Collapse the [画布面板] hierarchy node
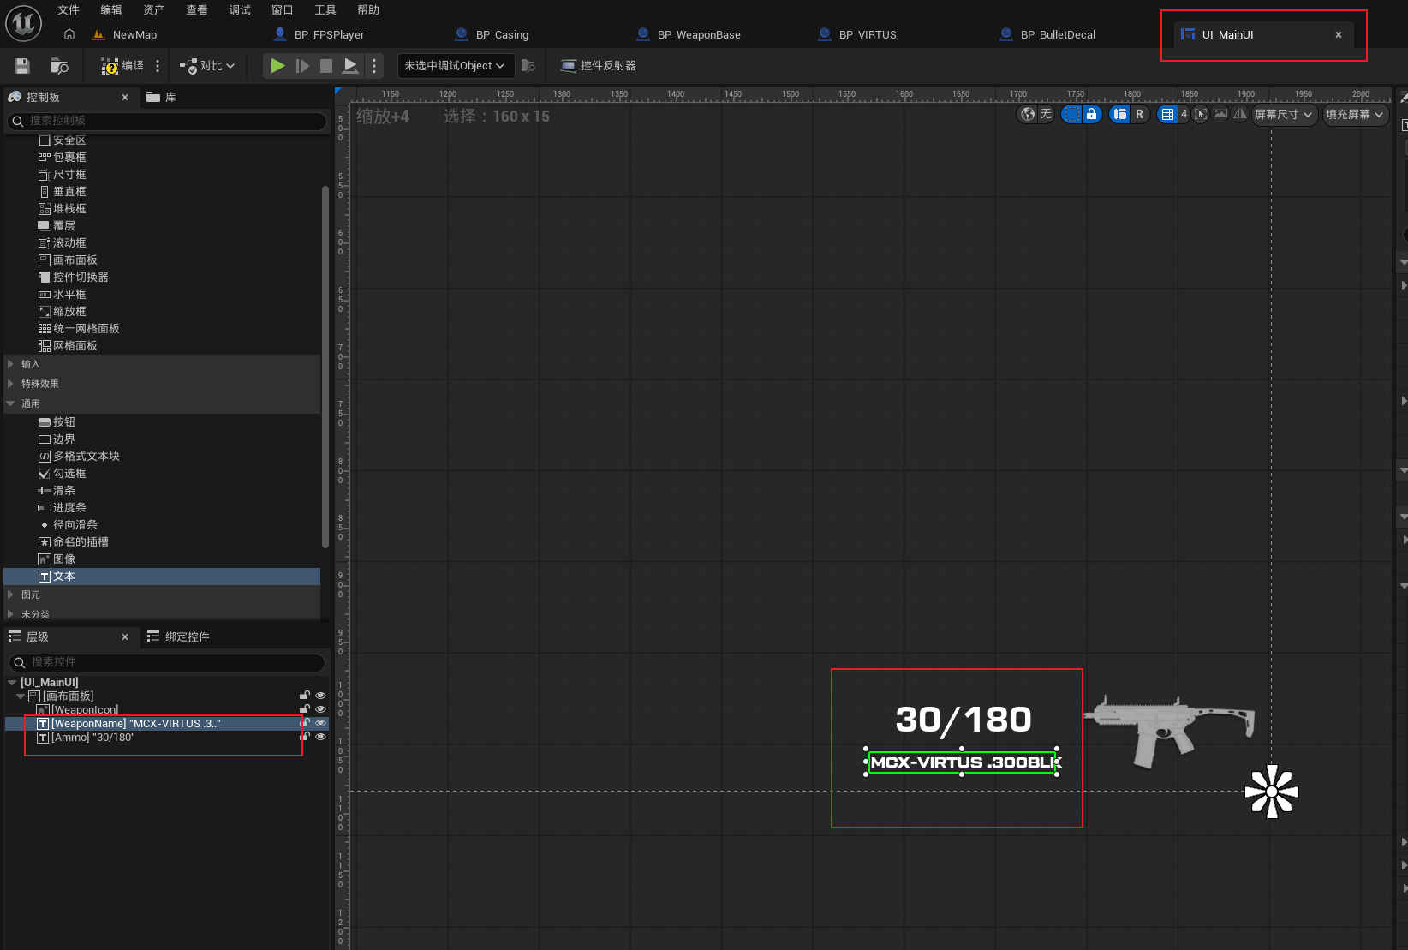The width and height of the screenshot is (1408, 950). (x=21, y=696)
